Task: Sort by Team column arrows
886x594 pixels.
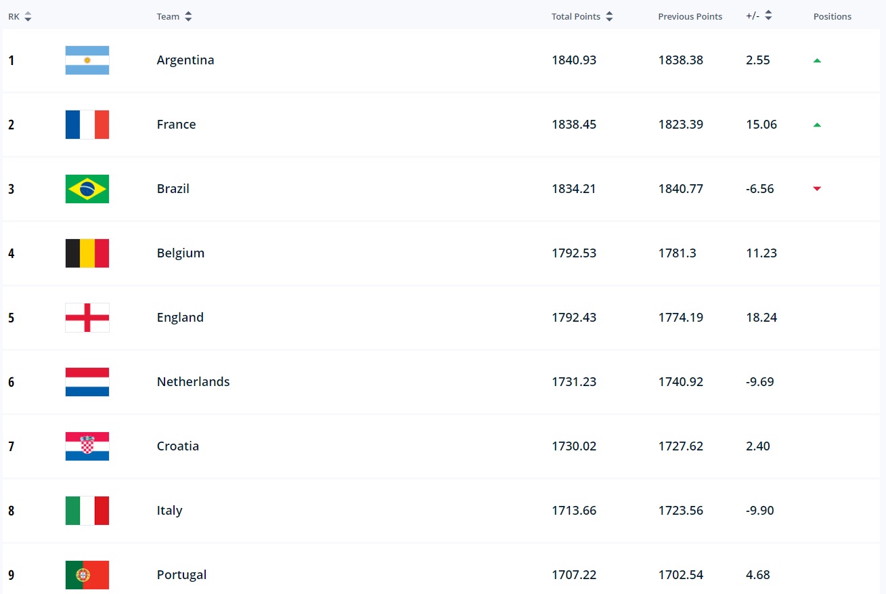Action: coord(188,16)
